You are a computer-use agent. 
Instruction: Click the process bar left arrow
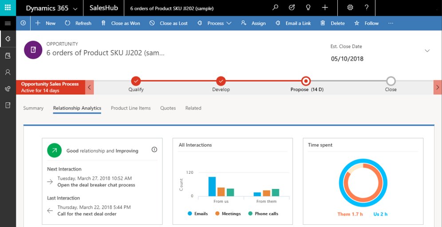(x=89, y=87)
